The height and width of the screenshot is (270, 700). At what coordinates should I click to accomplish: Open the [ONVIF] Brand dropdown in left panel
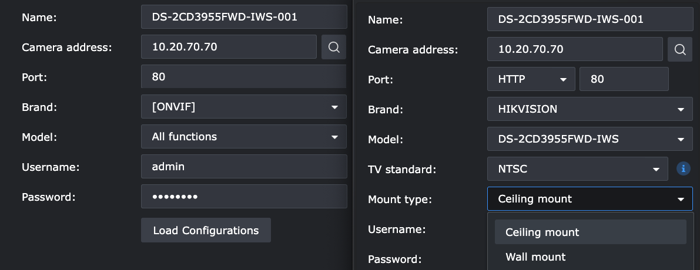pyautogui.click(x=244, y=106)
